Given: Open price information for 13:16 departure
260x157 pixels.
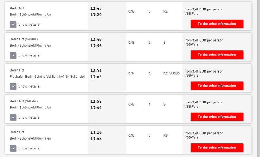Looking at the screenshot, I should [x=217, y=148].
